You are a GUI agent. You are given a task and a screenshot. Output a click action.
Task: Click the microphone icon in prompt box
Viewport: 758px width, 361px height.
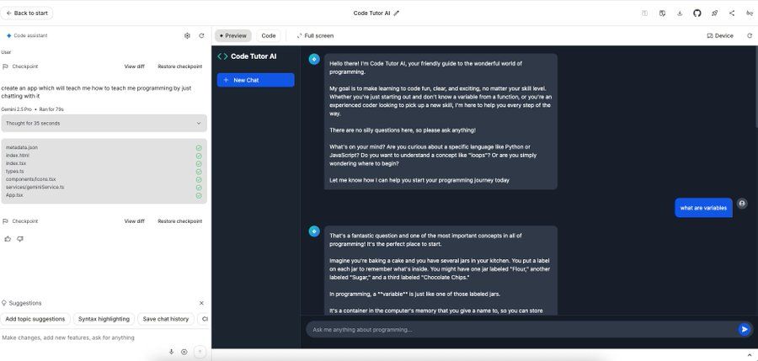click(171, 352)
